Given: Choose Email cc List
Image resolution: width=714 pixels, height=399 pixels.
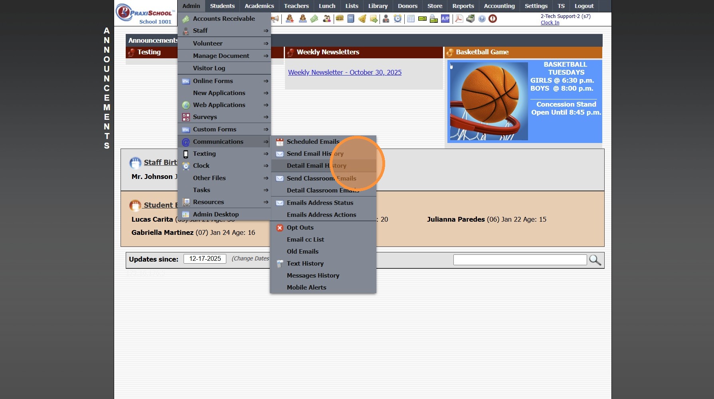Looking at the screenshot, I should coord(323,240).
